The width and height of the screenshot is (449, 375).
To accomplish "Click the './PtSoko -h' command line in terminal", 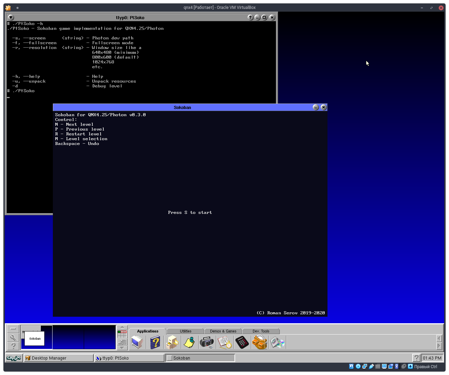I will (27, 24).
